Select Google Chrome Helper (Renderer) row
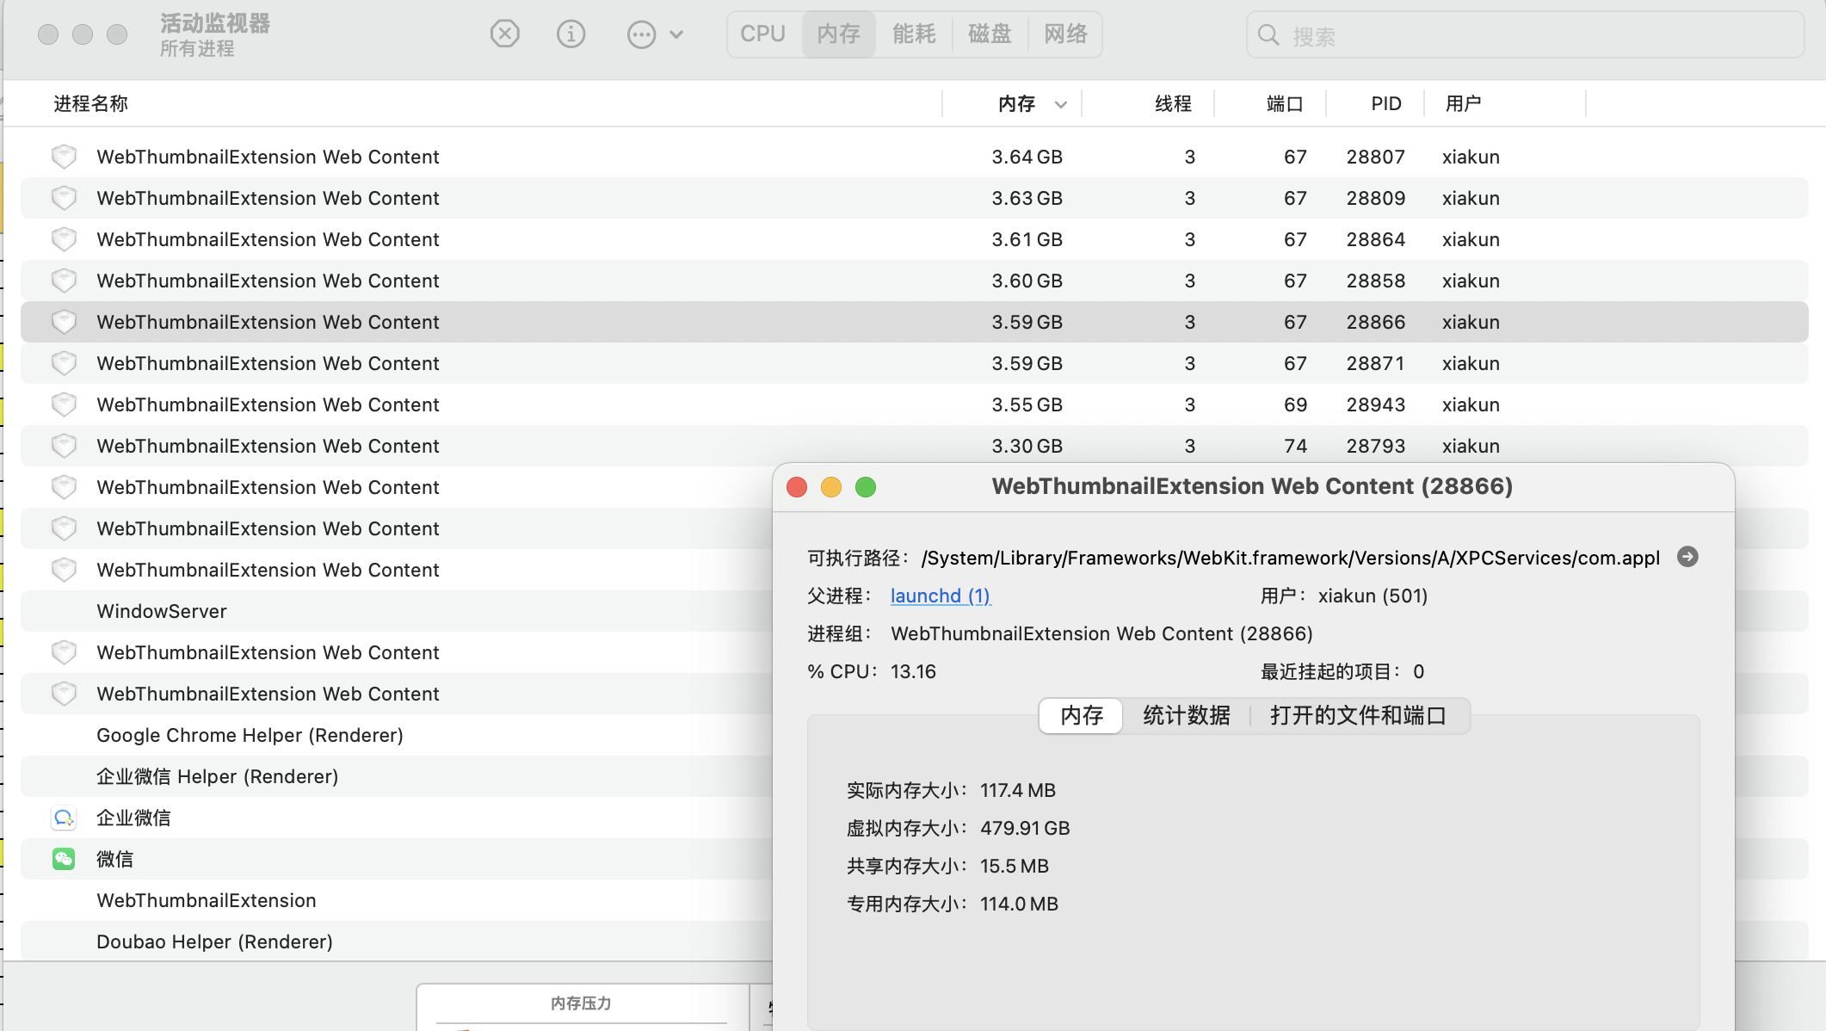1826x1031 pixels. [x=250, y=735]
